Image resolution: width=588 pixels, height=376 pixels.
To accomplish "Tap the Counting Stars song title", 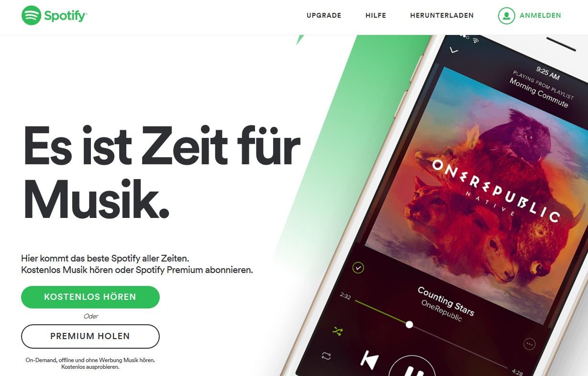I will (446, 301).
